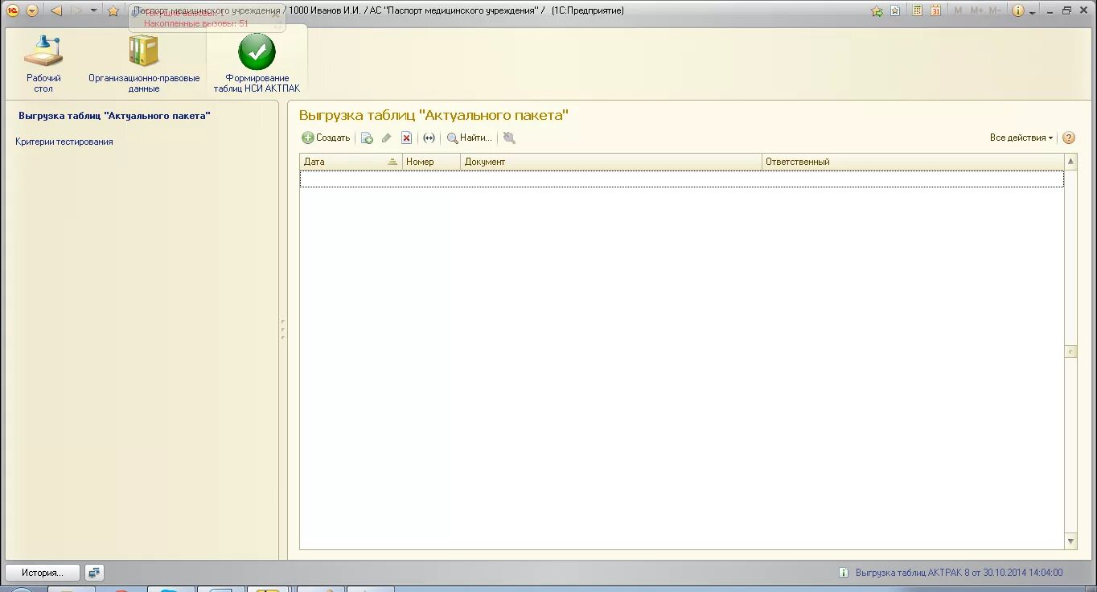Open Критерии тестирования link

(64, 142)
